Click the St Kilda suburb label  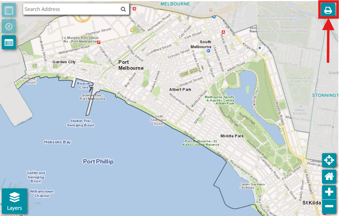311,203
